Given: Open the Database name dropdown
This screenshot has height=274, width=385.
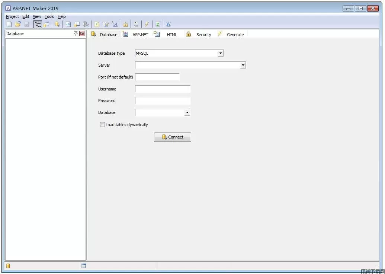Looking at the screenshot, I should click(x=187, y=112).
